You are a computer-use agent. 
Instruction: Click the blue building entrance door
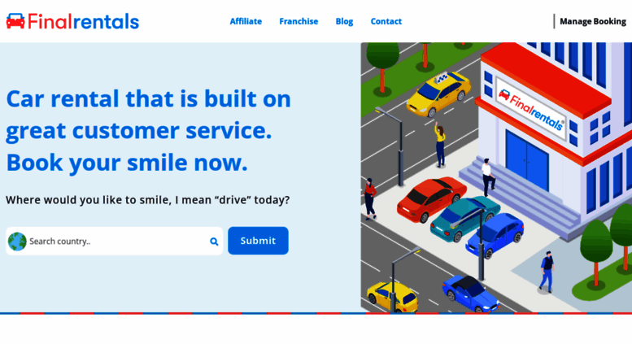tap(527, 160)
